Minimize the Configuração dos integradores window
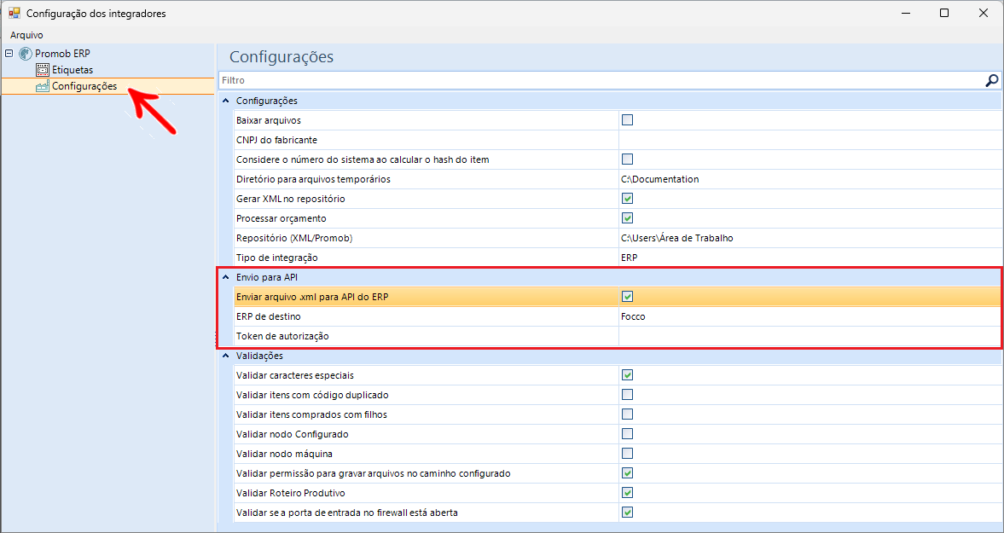The height and width of the screenshot is (533, 1004). click(x=905, y=13)
